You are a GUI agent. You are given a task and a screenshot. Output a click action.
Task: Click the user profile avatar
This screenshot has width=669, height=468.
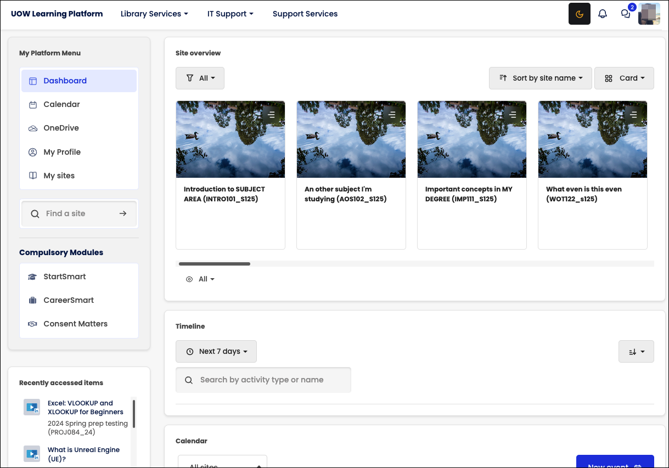[x=649, y=14]
